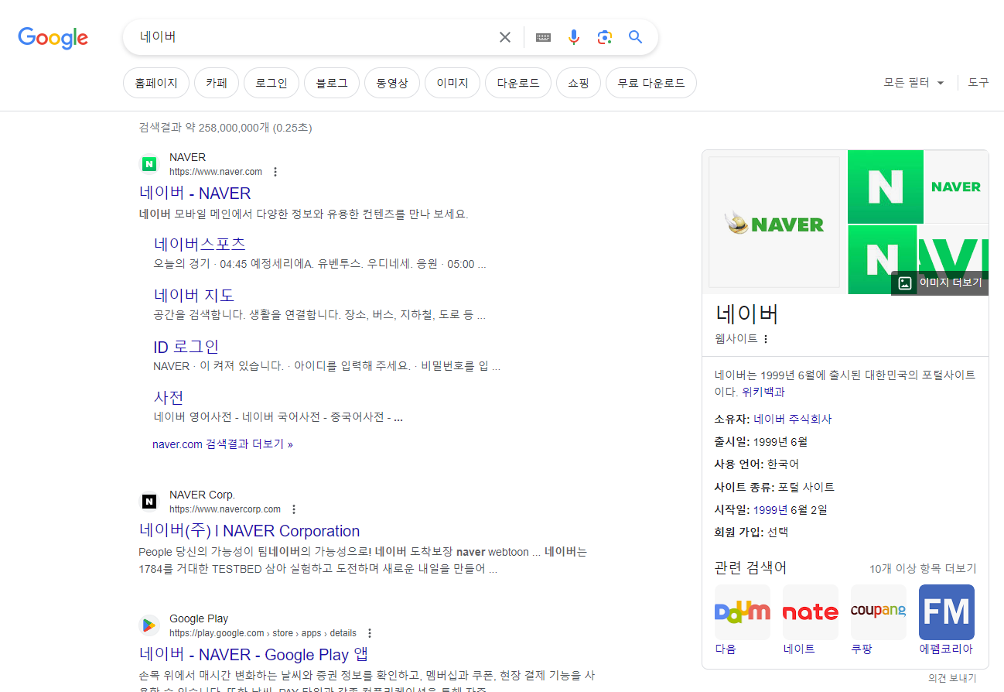The image size is (1004, 692).
Task: Select the 이미지 filter chip
Action: (x=452, y=83)
